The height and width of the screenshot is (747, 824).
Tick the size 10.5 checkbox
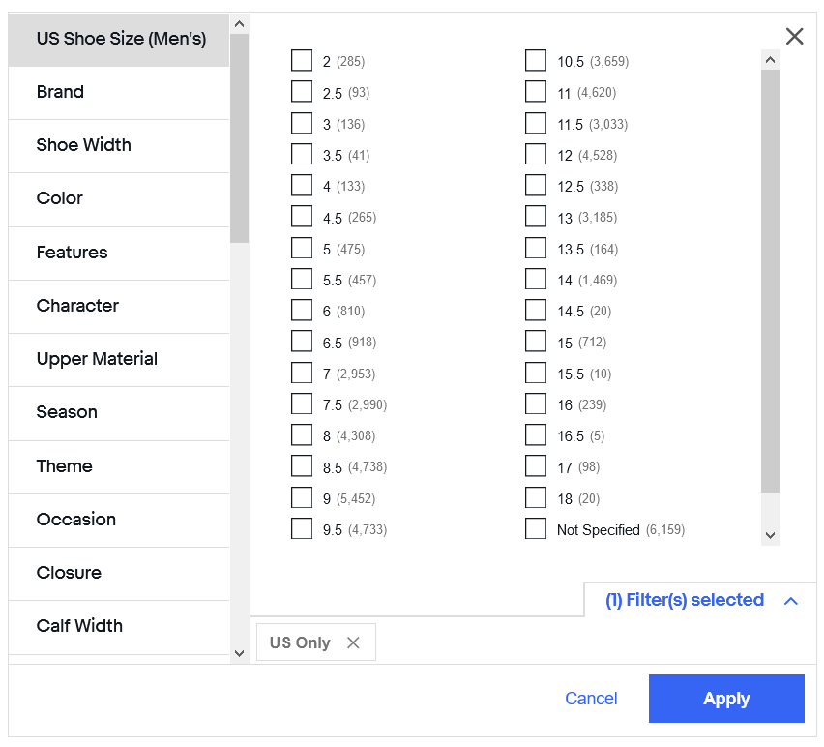pos(536,61)
